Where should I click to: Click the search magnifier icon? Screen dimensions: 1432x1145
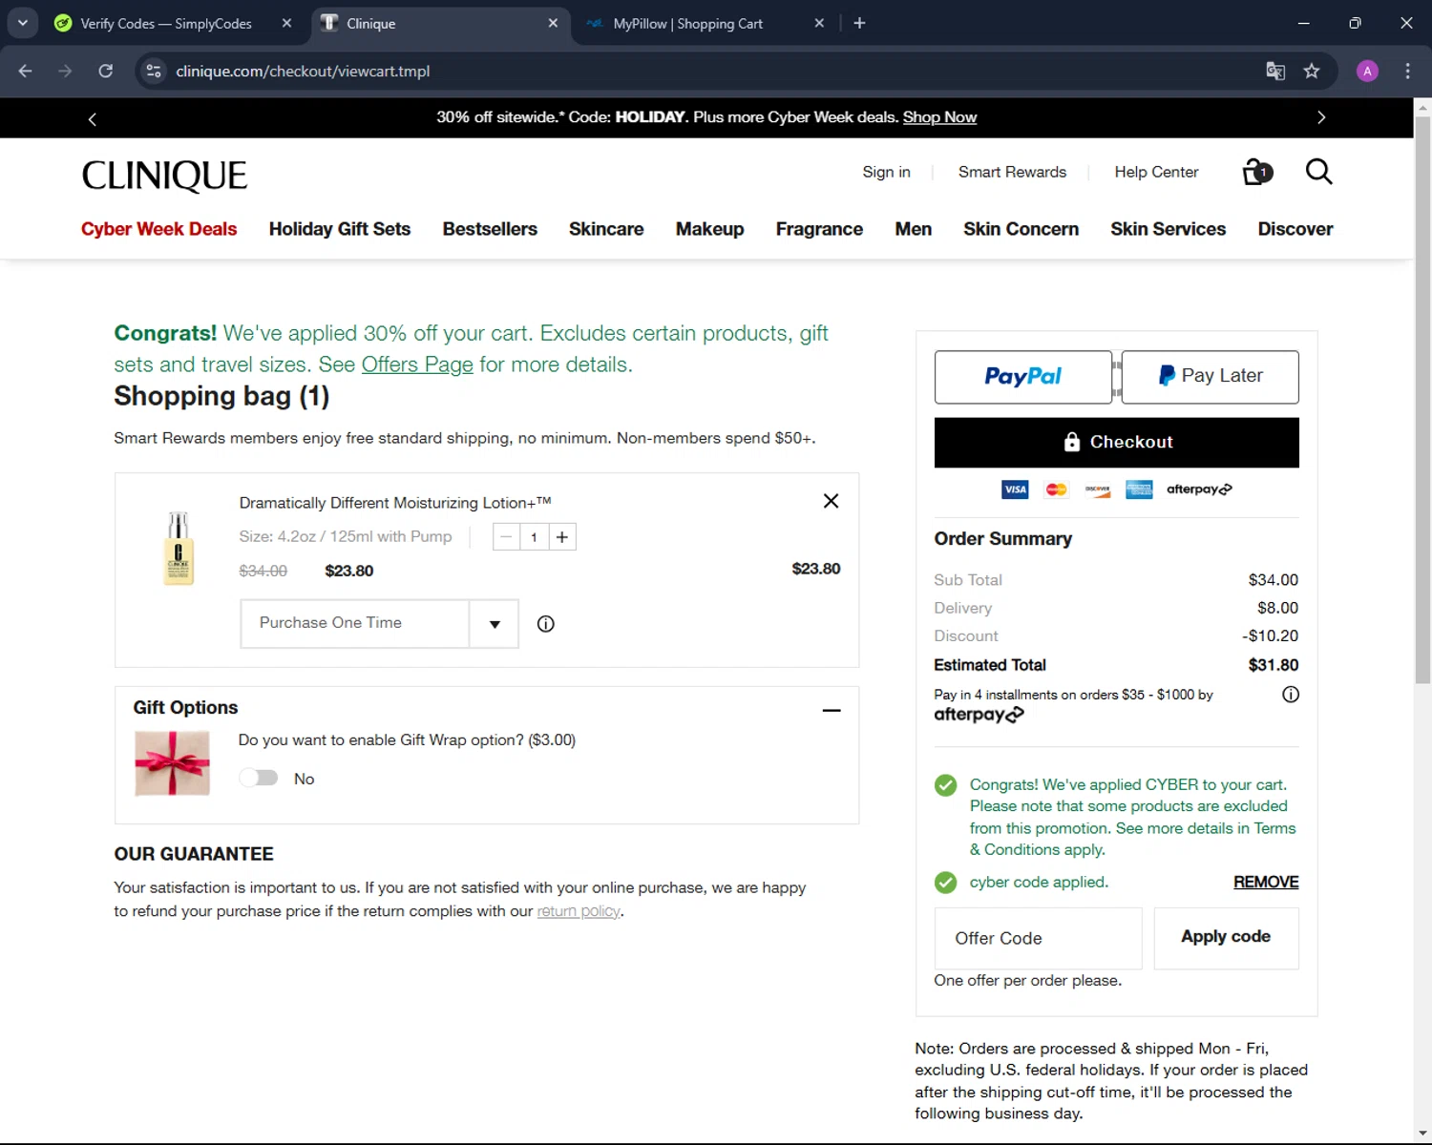1318,172
